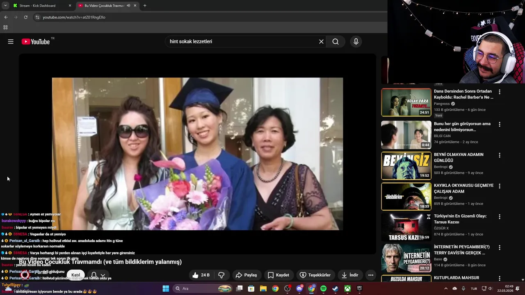Open ölebilirim thumbnail 18:33

[x=406, y=197]
